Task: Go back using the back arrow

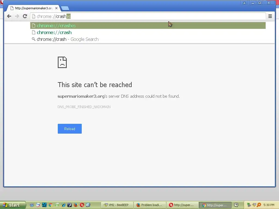Action: click(9, 16)
